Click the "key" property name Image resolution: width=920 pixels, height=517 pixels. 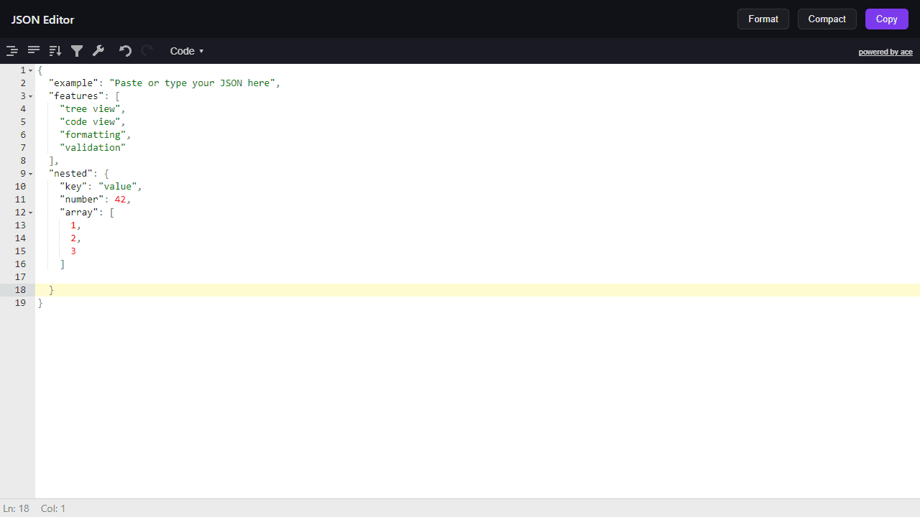click(x=73, y=187)
